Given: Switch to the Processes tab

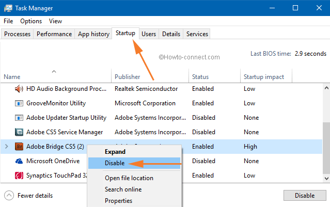Looking at the screenshot, I should tap(17, 34).
